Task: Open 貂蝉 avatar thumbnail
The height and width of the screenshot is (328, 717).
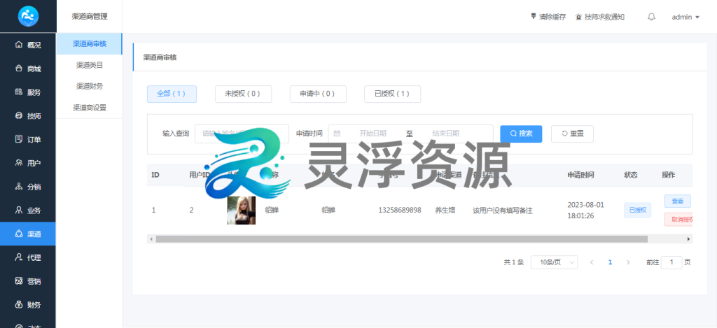Action: [x=242, y=210]
